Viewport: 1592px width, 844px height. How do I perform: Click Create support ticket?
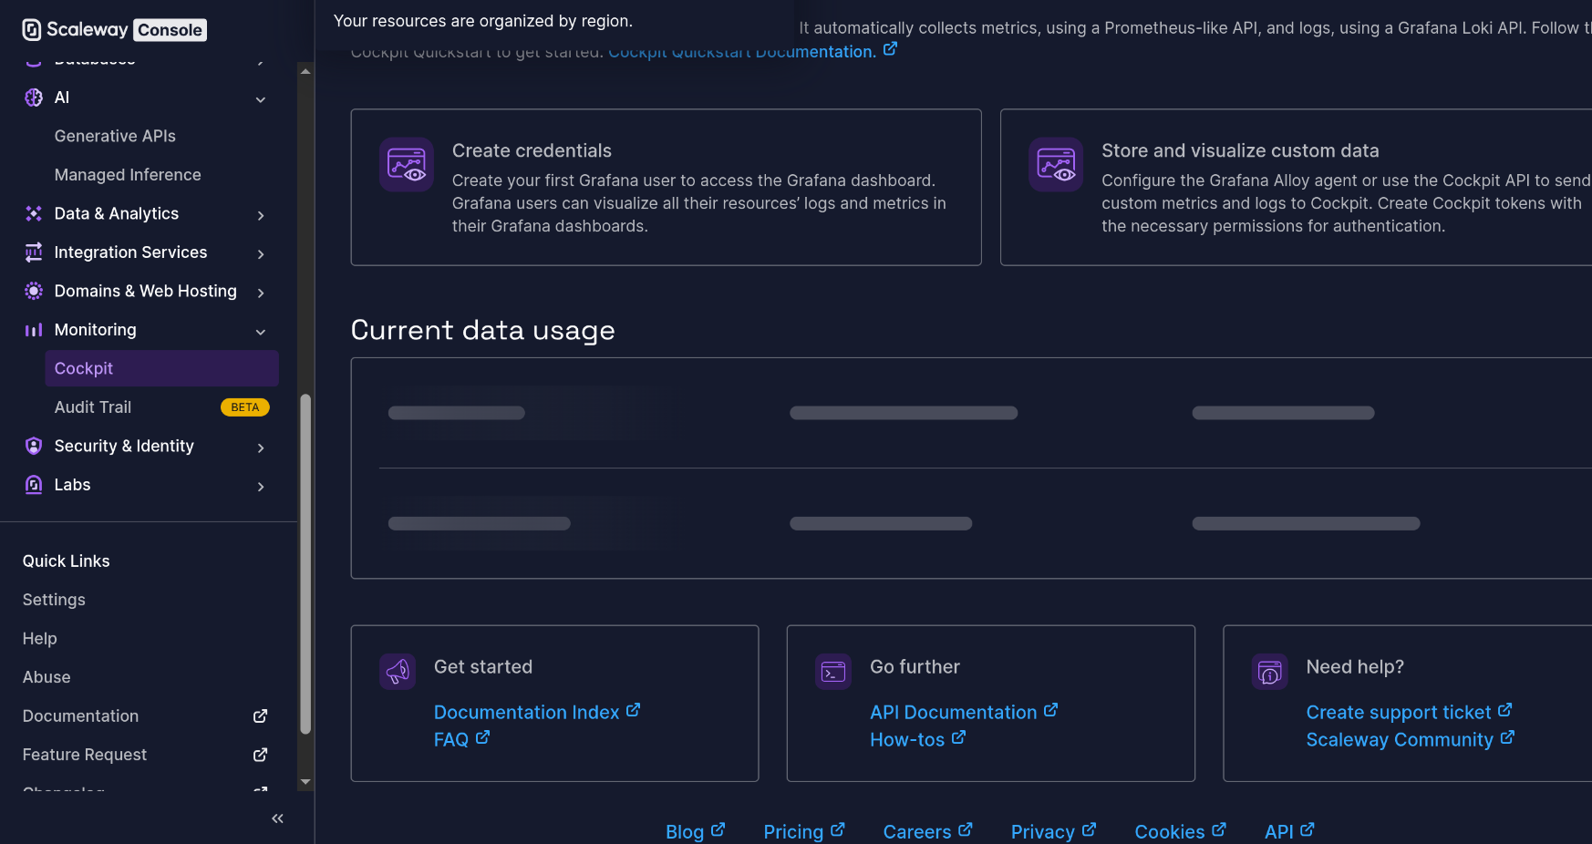click(x=1400, y=712)
